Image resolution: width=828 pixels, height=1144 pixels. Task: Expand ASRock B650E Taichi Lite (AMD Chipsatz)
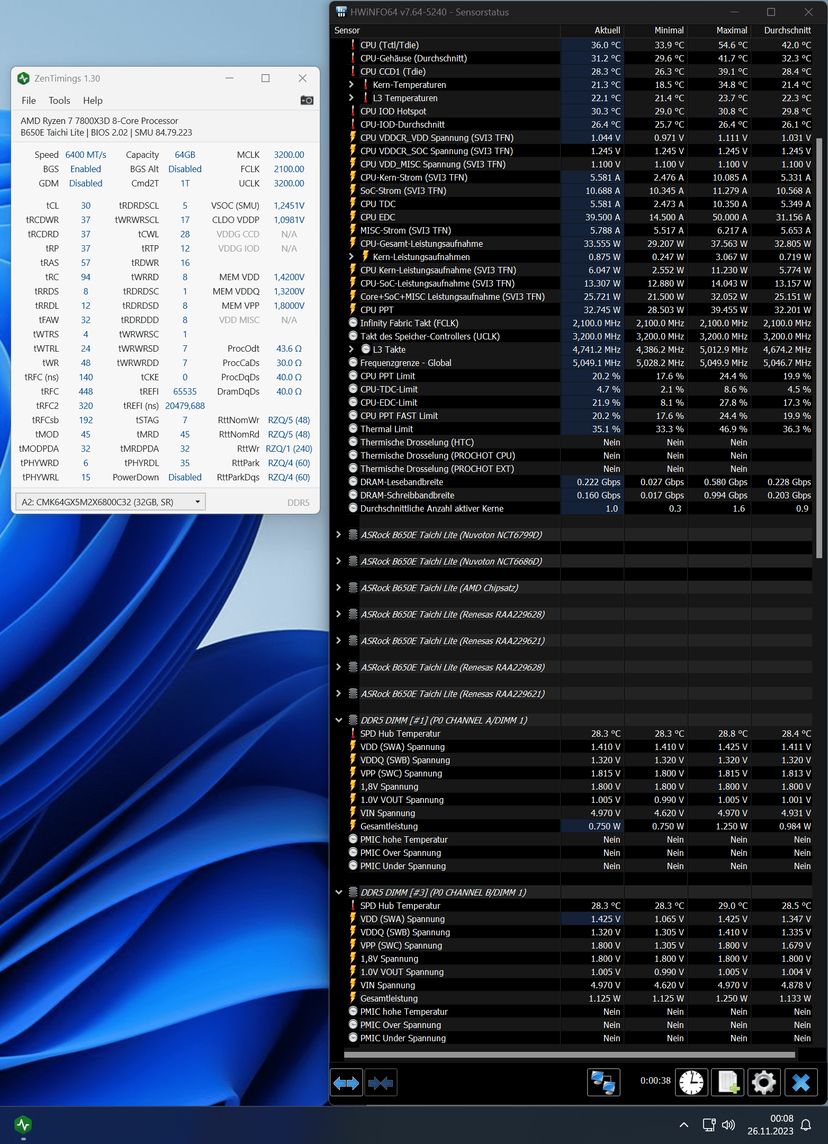pos(339,587)
